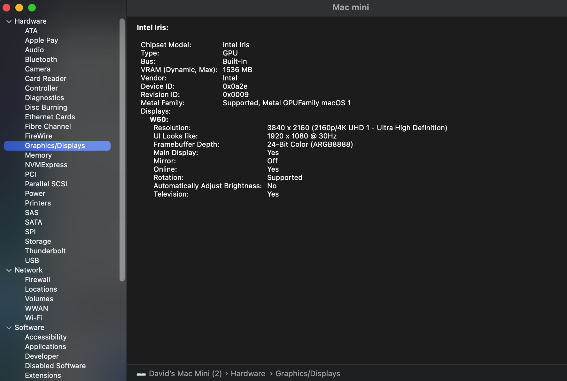
Task: Open the USB hardware entry
Action: click(x=32, y=261)
